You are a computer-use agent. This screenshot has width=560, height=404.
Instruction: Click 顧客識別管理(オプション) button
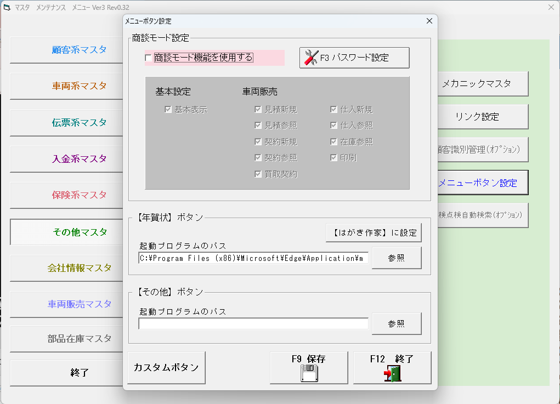point(483,150)
